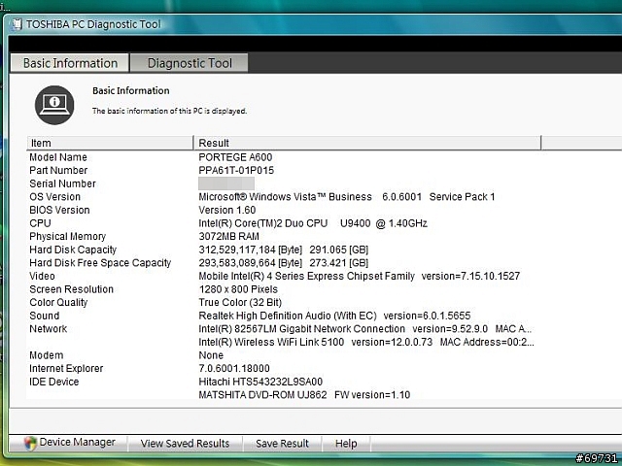
Task: Open the Help button
Action: click(346, 444)
